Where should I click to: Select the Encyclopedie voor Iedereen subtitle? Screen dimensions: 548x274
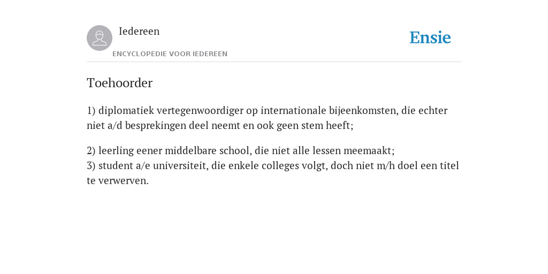(170, 54)
